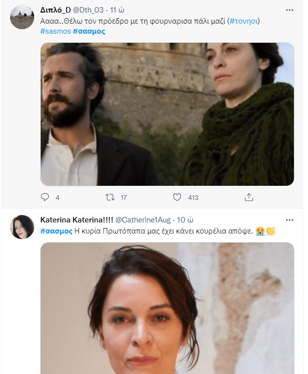
Task: Open the @Catherine1Aug handle
Action: tap(143, 220)
